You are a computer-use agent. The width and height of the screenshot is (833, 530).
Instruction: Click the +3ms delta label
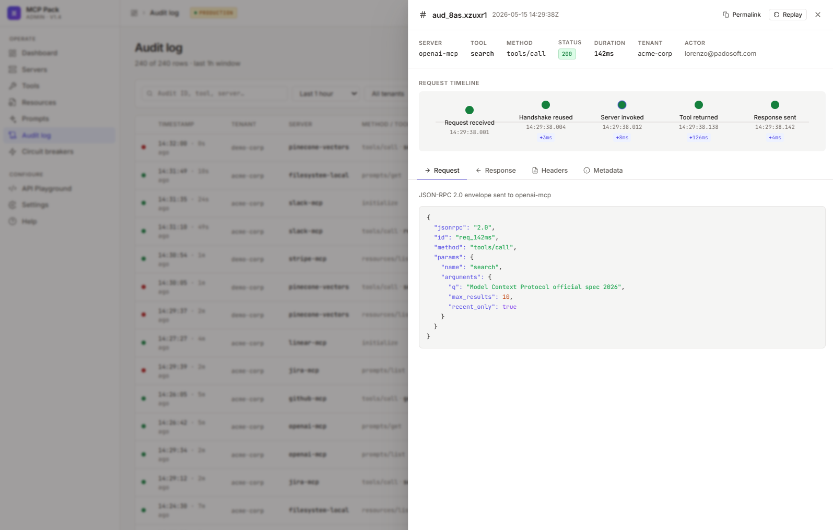point(546,138)
